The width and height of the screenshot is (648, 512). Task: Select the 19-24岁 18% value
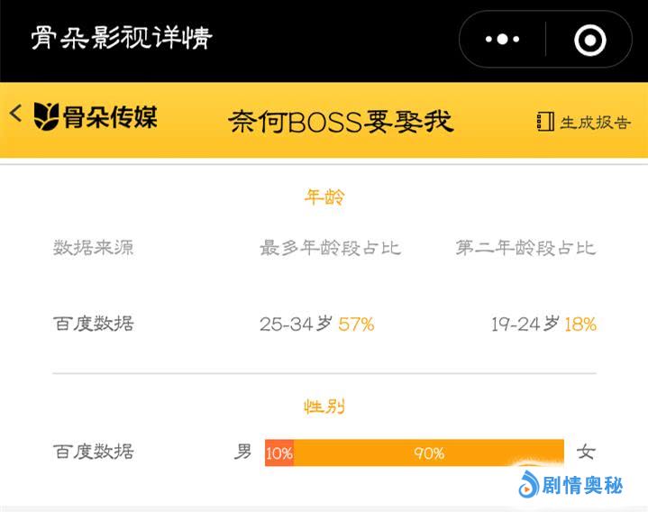(543, 325)
